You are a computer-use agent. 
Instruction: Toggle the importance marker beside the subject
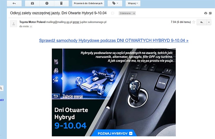click(113, 13)
